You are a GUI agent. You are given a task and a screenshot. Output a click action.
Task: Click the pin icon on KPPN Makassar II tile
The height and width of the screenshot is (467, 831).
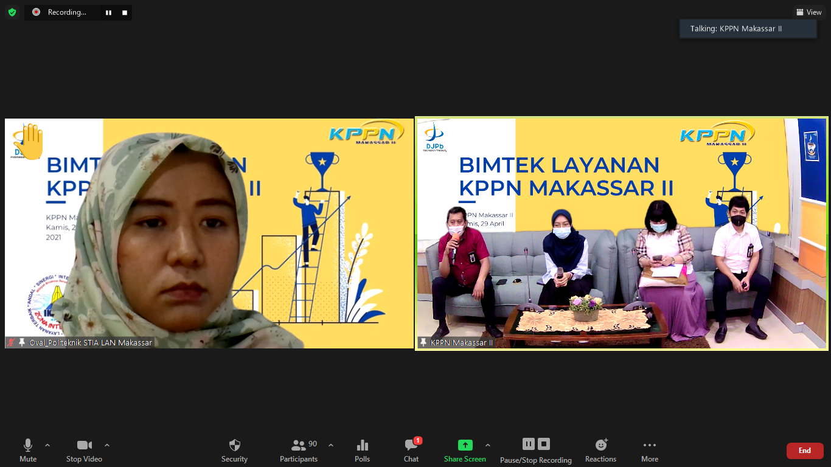pos(423,342)
